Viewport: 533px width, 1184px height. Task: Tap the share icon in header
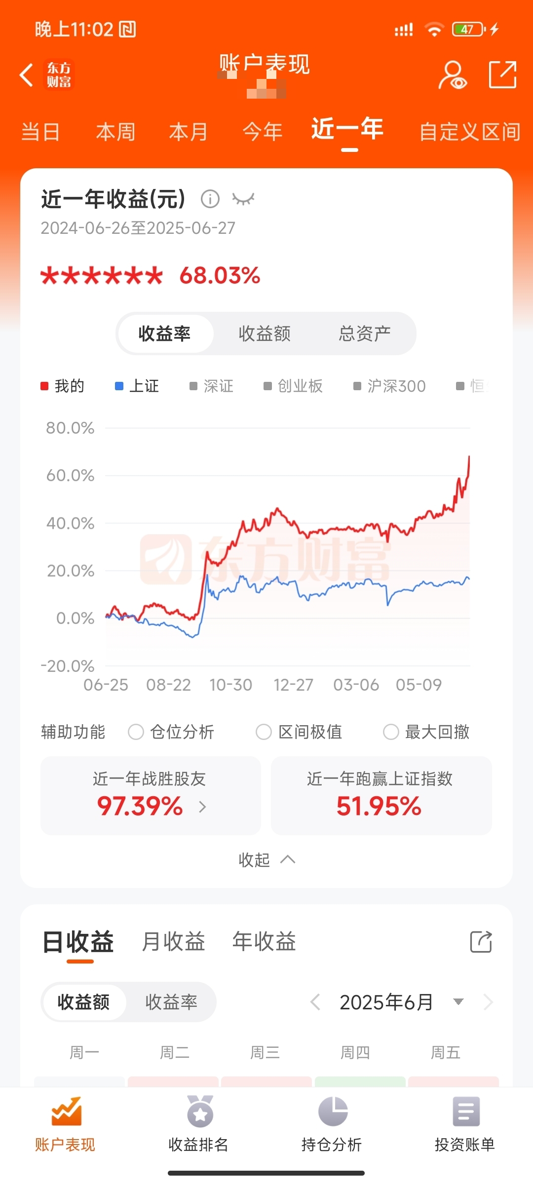tap(502, 74)
